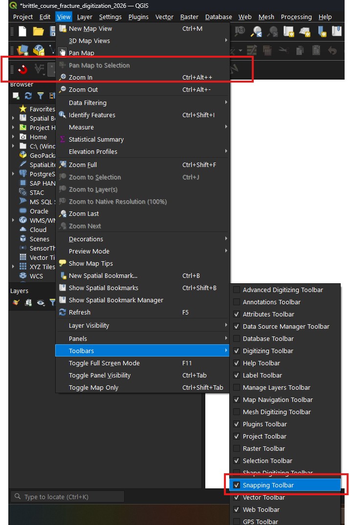
Task: Manage map themes with the eye icon
Action: 41,303
